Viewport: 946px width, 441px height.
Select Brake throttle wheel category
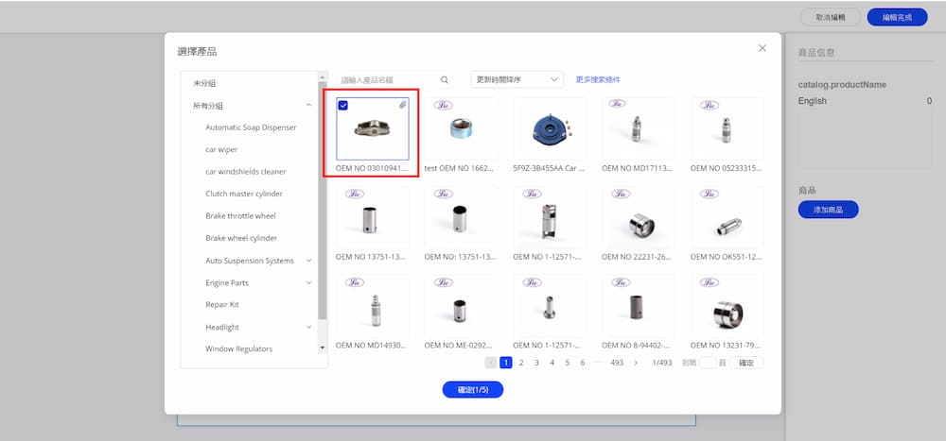click(241, 215)
